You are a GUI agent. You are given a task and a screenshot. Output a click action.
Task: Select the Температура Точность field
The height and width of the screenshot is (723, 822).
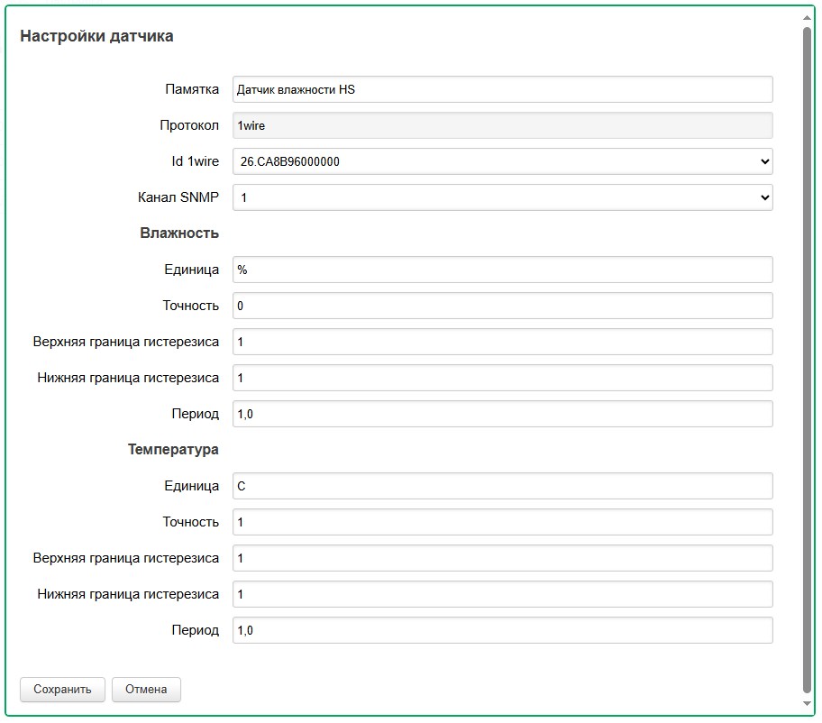(502, 522)
